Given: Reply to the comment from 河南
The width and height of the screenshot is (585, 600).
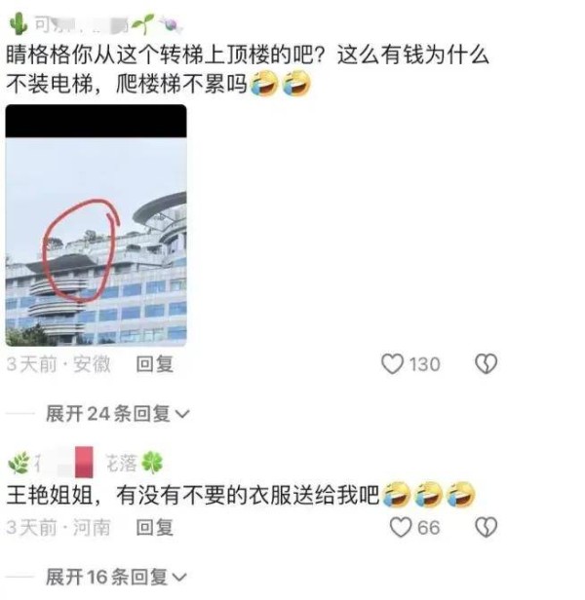Looking at the screenshot, I should click(x=155, y=528).
